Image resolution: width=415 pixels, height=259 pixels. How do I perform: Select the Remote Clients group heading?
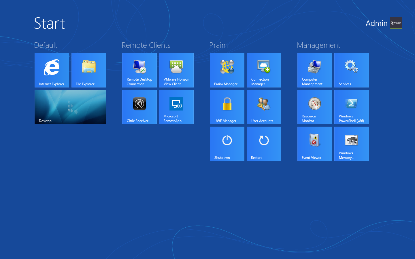pos(146,45)
